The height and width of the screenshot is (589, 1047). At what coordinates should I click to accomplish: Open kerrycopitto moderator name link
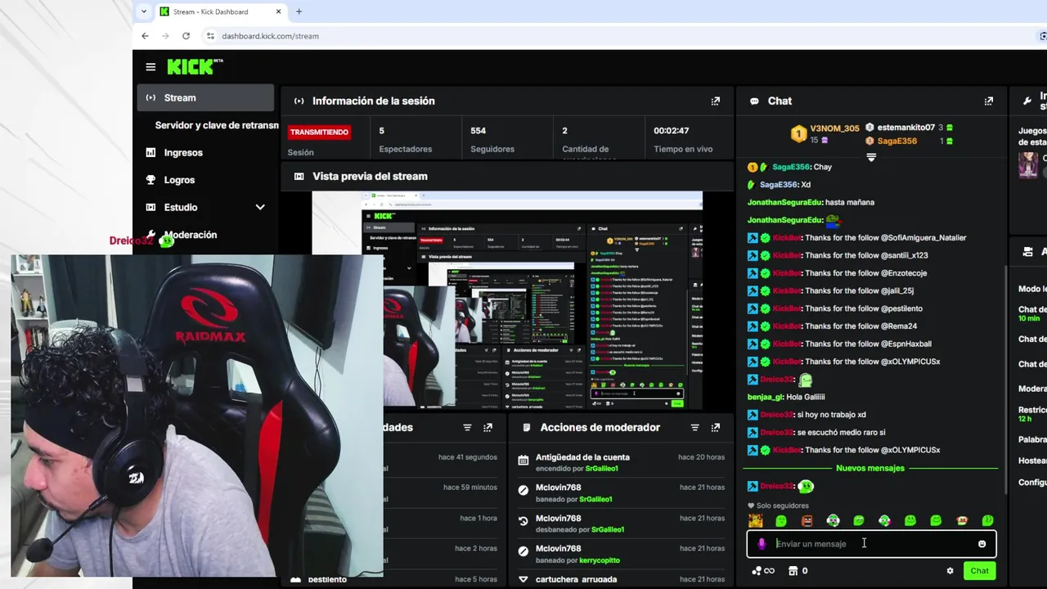600,560
